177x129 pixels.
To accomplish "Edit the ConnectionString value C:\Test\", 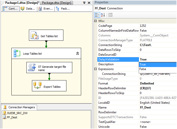I will coord(157,45).
